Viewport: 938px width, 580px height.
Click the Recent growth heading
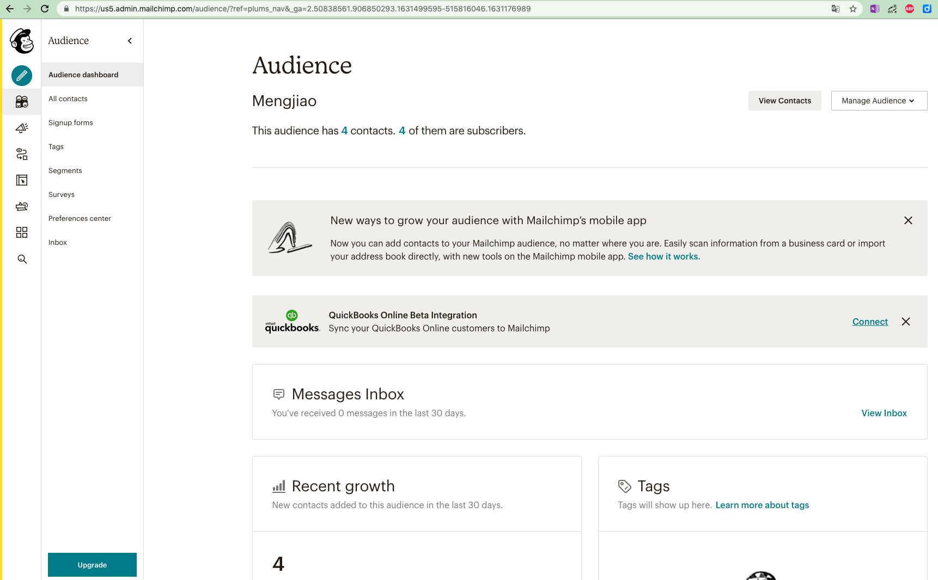pyautogui.click(x=343, y=486)
